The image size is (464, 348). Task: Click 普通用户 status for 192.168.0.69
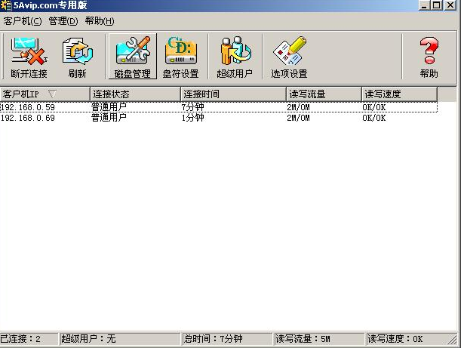tap(109, 118)
